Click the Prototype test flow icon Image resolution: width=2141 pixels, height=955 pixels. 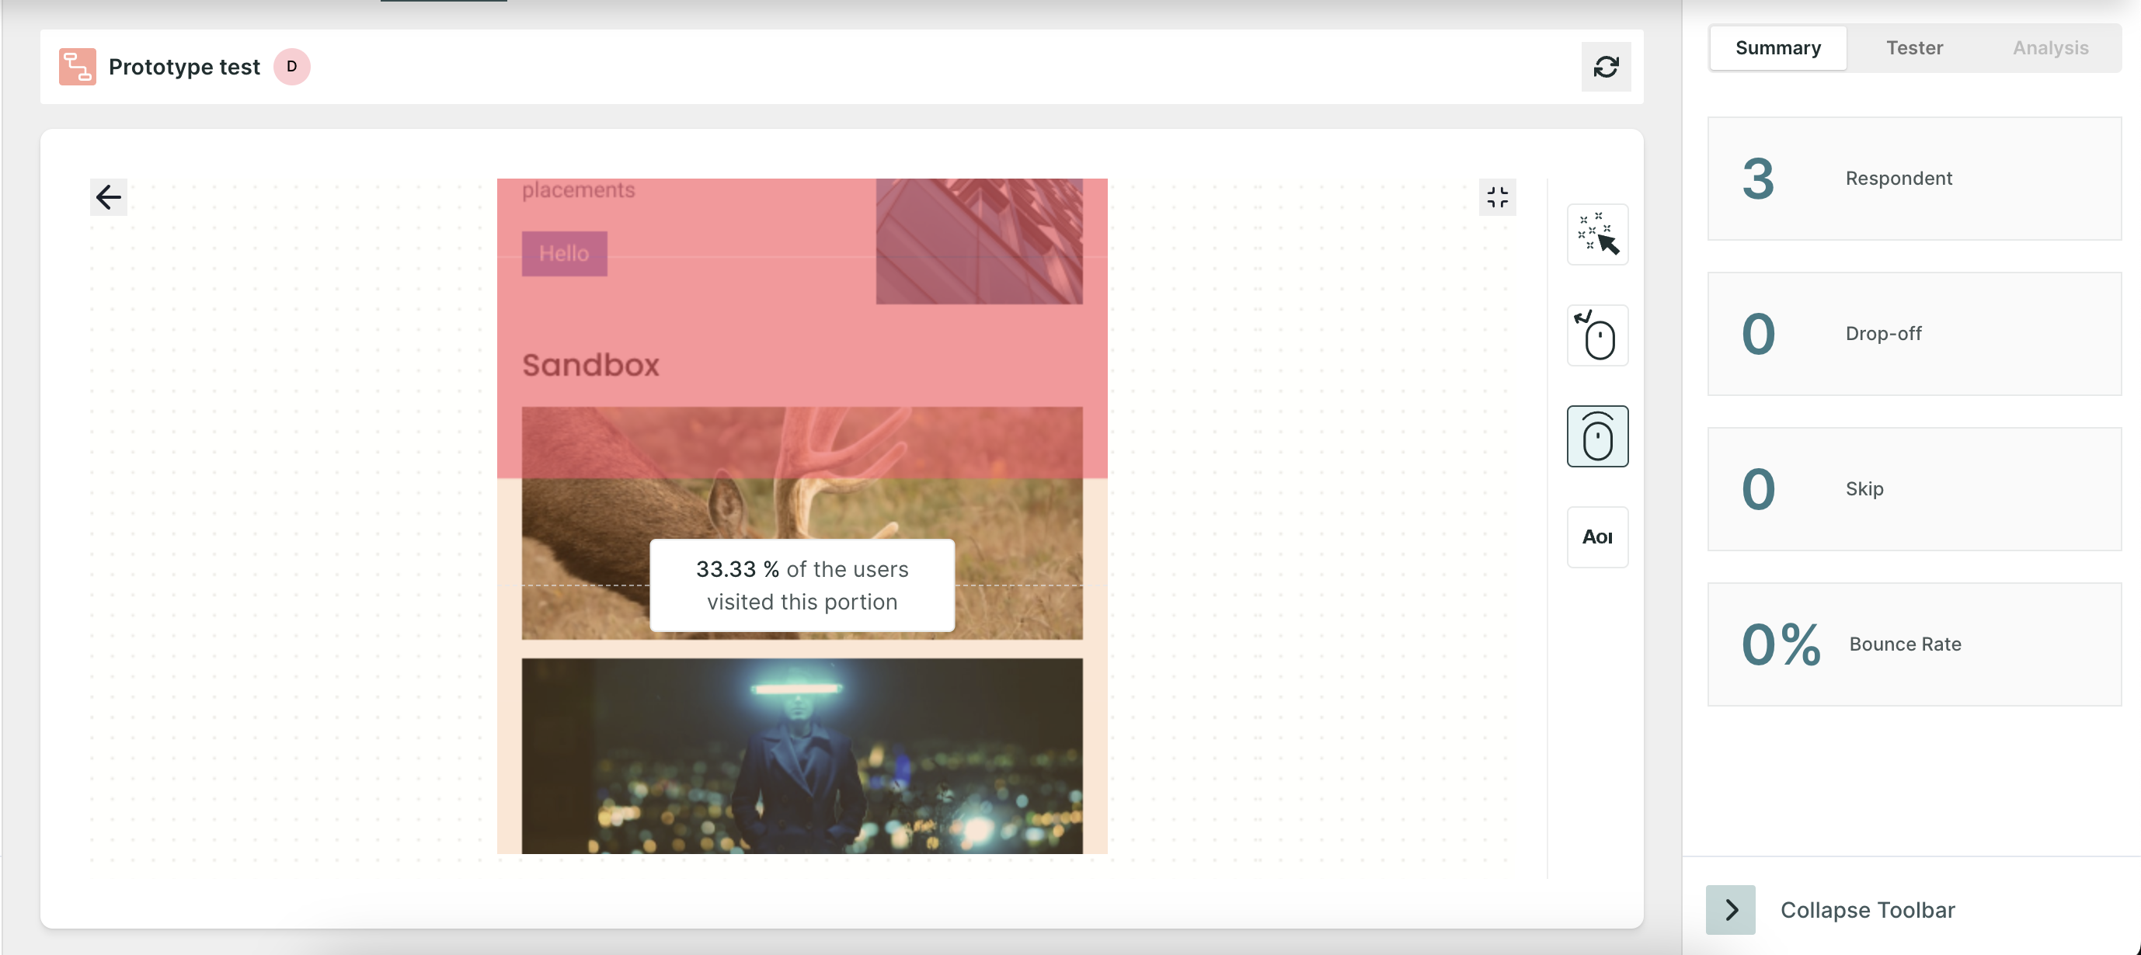click(x=77, y=67)
